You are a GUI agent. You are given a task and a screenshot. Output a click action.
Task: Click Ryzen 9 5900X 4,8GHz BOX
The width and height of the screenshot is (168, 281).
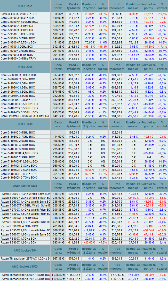(x=19, y=242)
